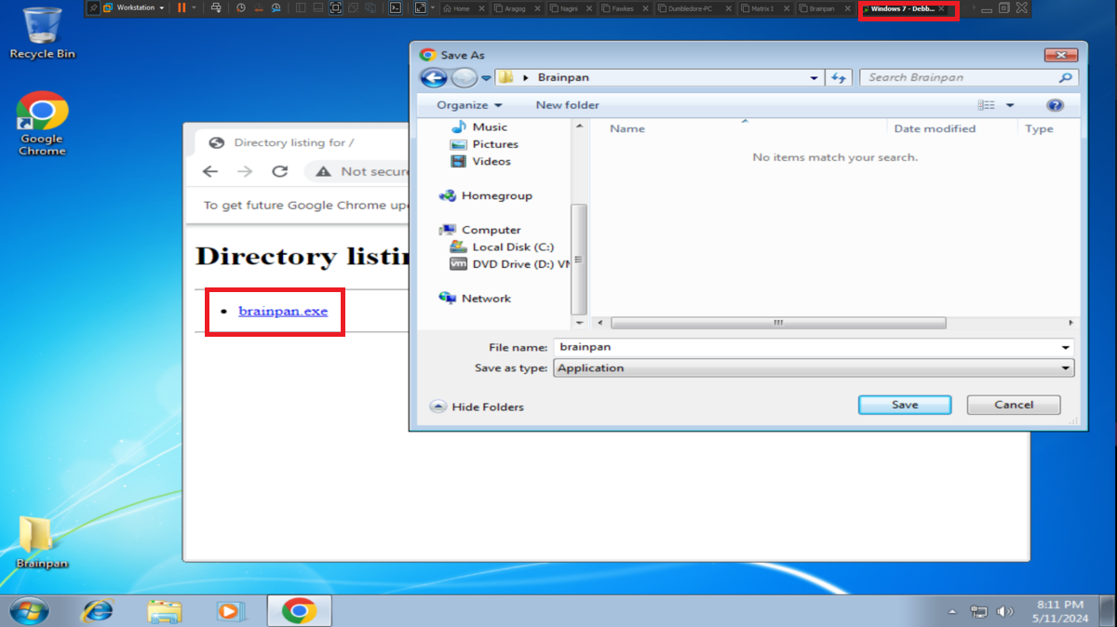Open the Organize dropdown menu
1117x627 pixels.
pos(469,105)
